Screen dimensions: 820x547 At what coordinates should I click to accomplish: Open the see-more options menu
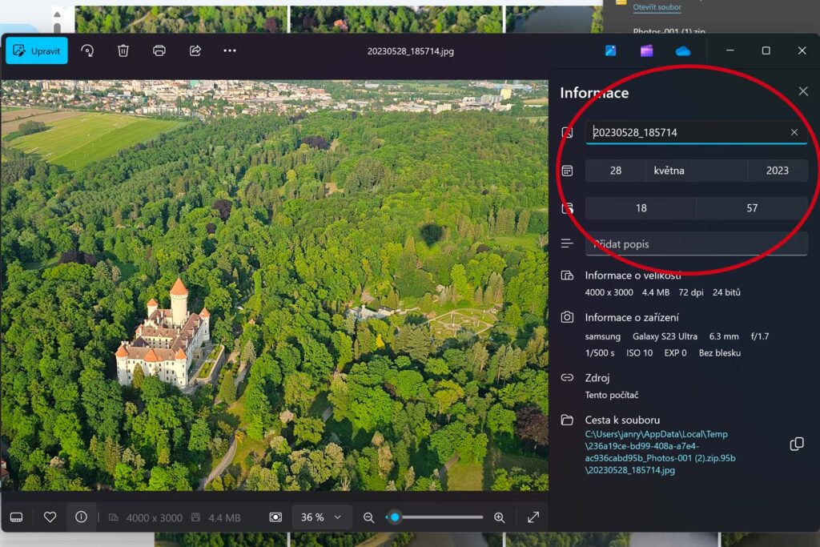230,50
